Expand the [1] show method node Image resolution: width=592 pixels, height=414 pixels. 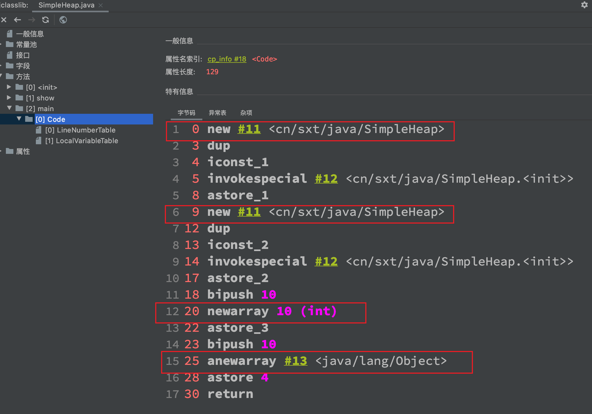[x=9, y=98]
